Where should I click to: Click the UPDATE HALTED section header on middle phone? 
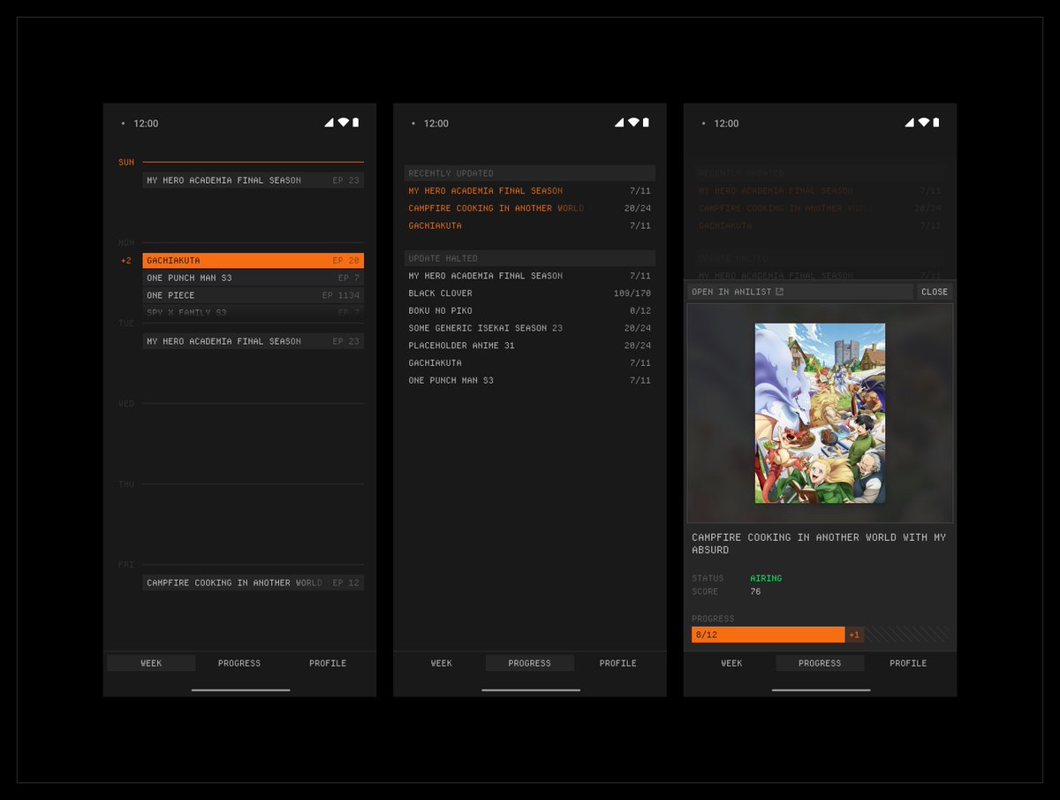530,258
